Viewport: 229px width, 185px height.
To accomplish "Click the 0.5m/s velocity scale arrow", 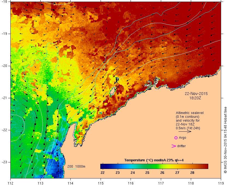I will pyautogui.click(x=185, y=131).
